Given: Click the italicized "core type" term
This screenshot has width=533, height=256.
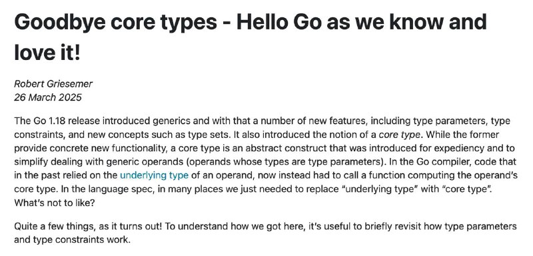Looking at the screenshot, I should 400,135.
